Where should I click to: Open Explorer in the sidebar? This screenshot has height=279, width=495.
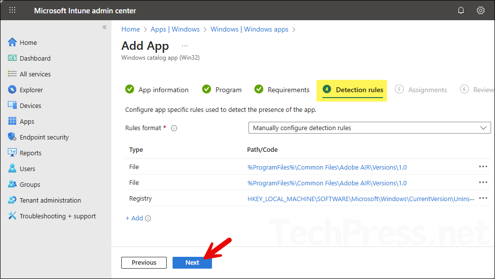pos(31,90)
